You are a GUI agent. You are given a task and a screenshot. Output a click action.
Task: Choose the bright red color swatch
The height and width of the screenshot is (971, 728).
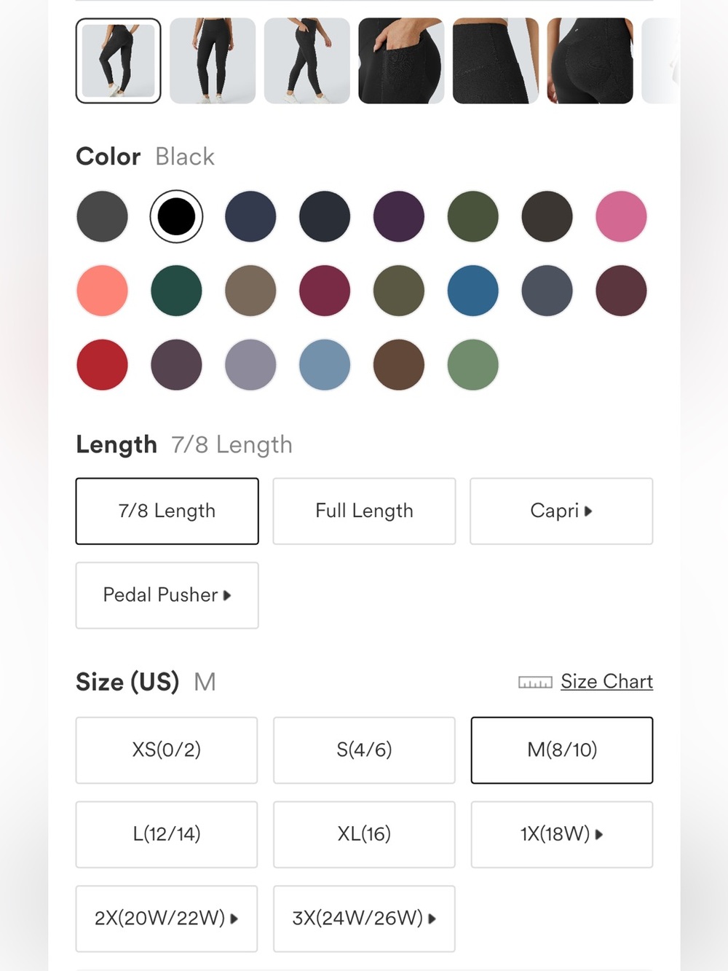102,364
